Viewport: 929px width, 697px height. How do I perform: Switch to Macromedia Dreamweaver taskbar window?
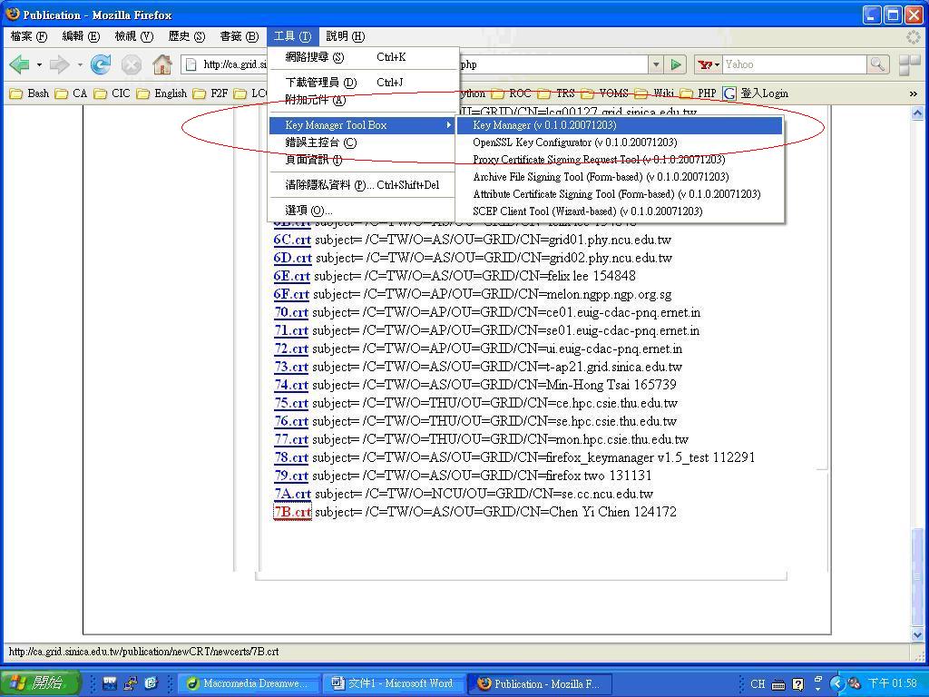(249, 683)
